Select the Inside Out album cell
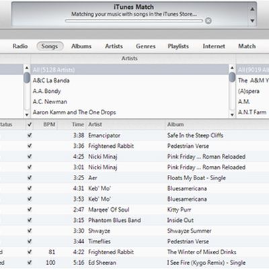This screenshot has width=269, height=269. (180, 221)
